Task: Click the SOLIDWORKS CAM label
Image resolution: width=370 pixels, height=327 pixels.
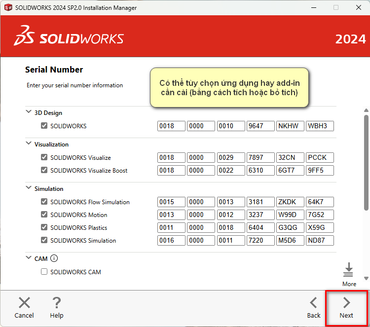Action: click(75, 272)
